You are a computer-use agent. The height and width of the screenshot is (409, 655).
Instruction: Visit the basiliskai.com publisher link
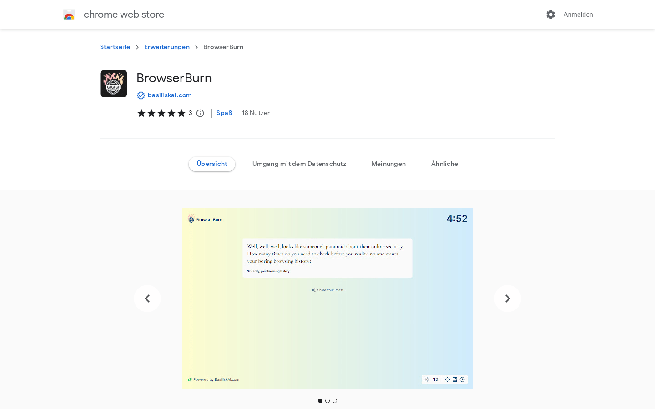coord(170,95)
